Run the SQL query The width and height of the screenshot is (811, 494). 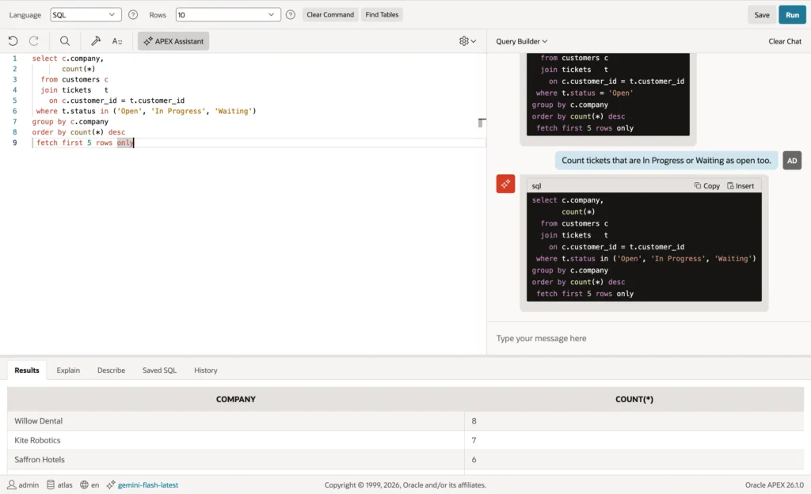pos(792,14)
